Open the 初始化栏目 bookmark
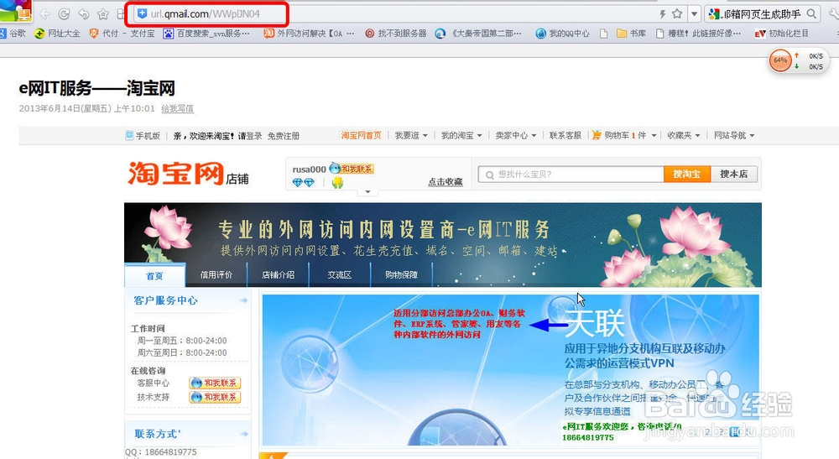Image resolution: width=839 pixels, height=459 pixels. click(782, 34)
